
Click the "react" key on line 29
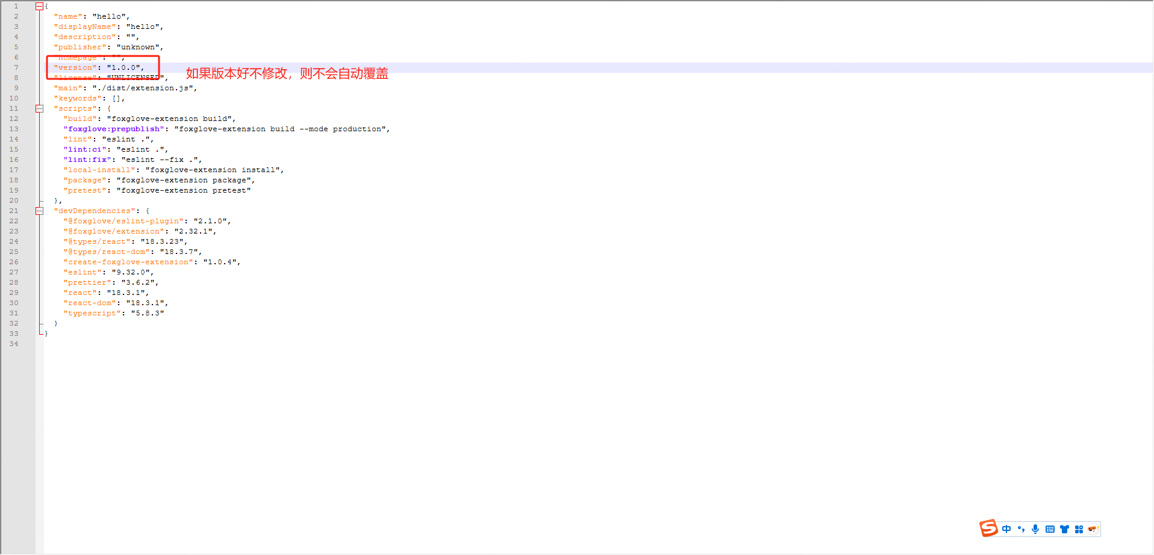tap(80, 293)
